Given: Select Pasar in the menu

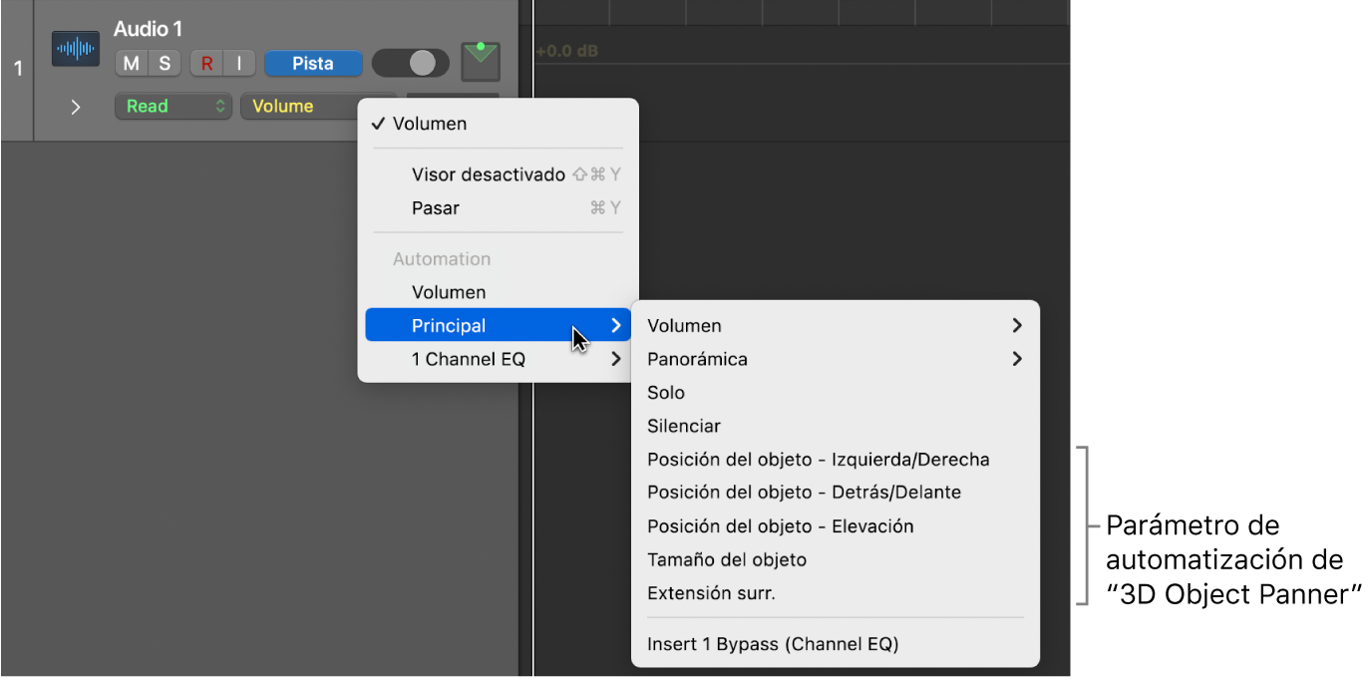Looking at the screenshot, I should 435,208.
